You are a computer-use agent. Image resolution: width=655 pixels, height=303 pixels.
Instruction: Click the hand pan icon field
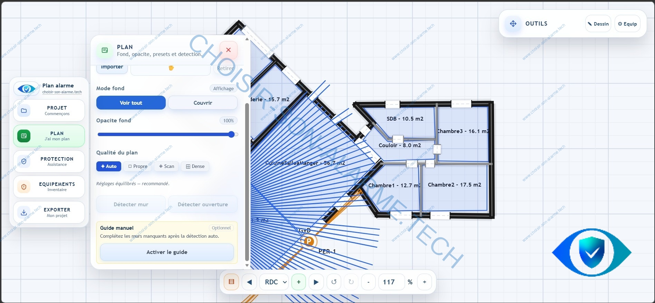tap(171, 69)
